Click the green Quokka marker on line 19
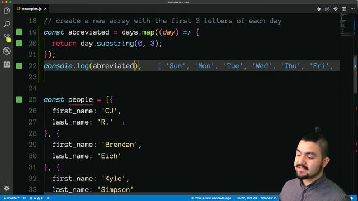 pos(19,32)
